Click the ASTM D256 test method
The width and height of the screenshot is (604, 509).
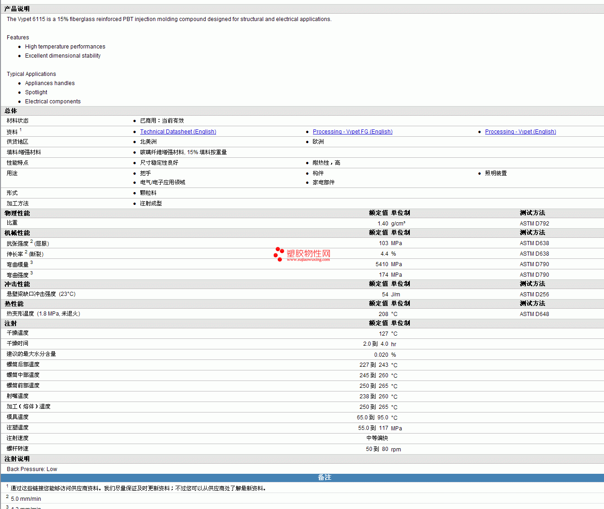click(535, 295)
